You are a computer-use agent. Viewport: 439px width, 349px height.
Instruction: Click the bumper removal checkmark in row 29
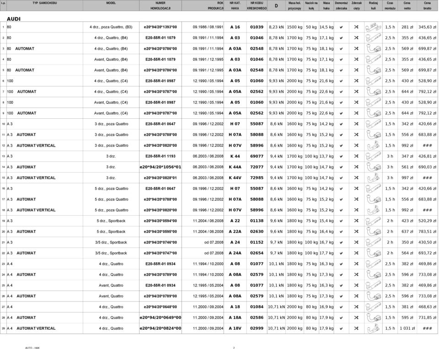341,328
